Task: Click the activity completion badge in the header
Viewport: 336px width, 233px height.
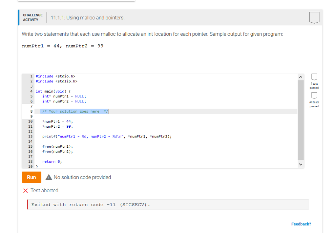Action: click(x=314, y=17)
